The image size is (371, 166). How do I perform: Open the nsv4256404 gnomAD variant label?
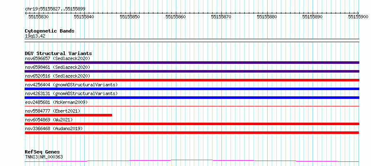click(x=71, y=85)
